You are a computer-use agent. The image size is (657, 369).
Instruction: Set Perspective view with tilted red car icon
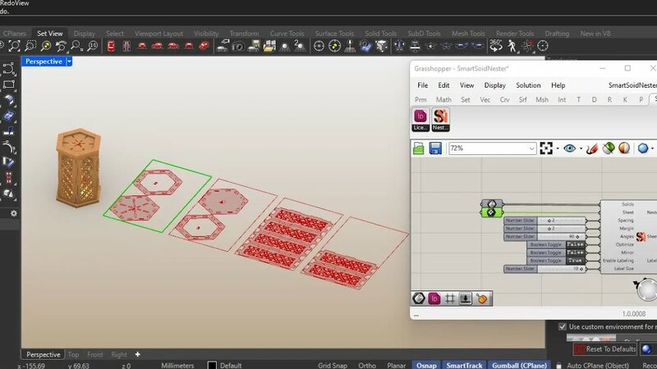click(x=204, y=46)
